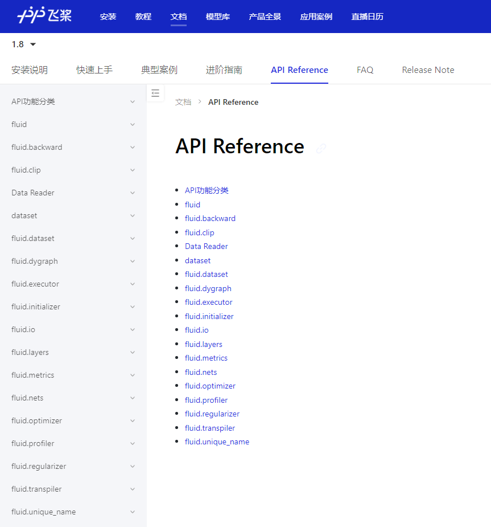Open the 1.8 version dropdown
Screen dimensions: 491x527
point(23,44)
